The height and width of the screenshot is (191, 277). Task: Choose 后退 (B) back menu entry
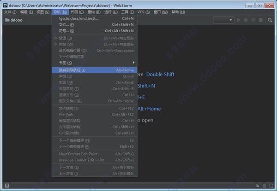click(95, 38)
